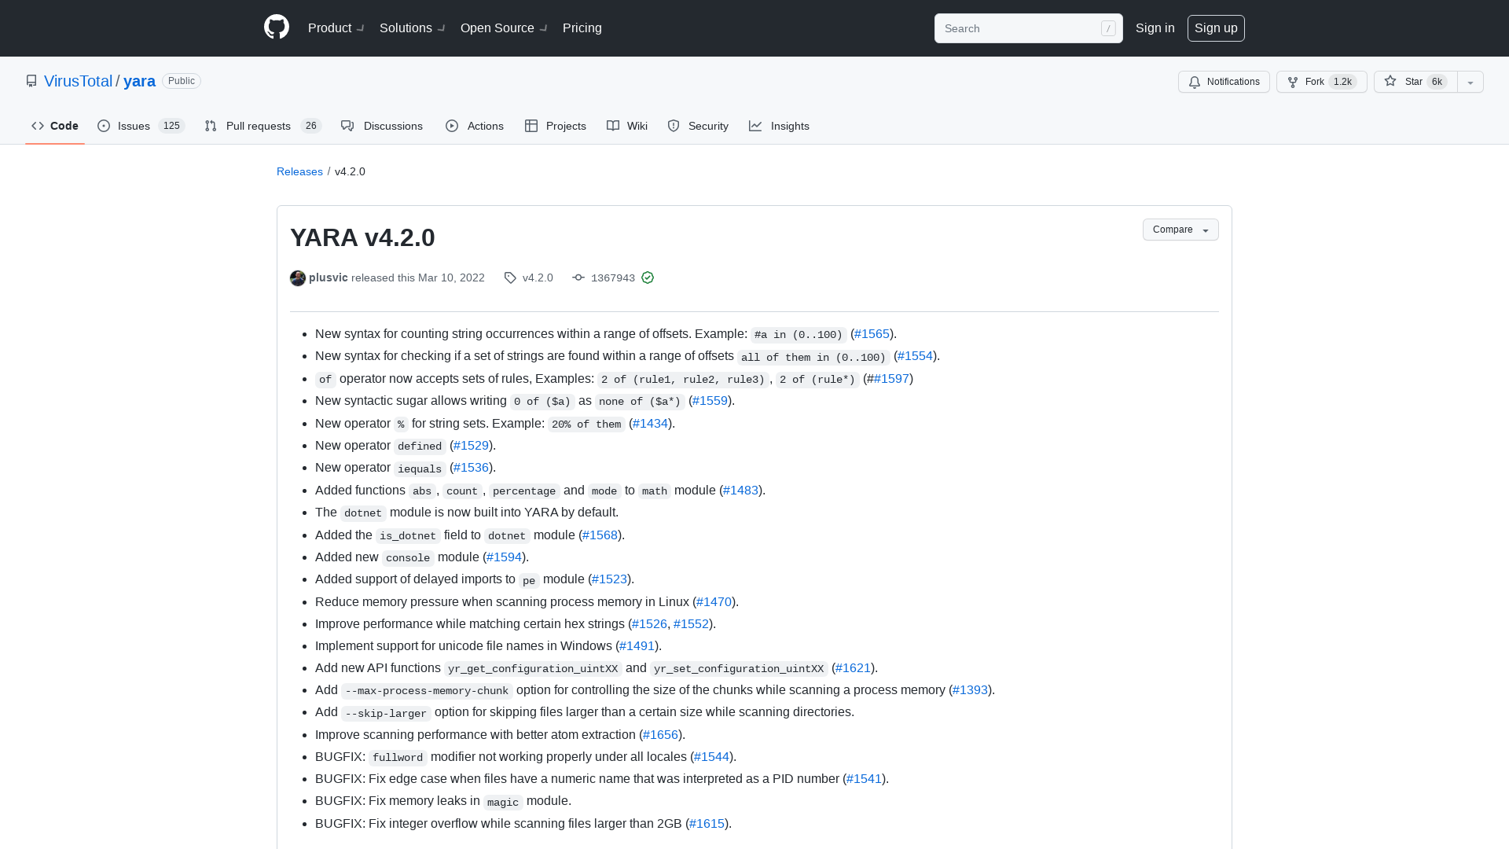Image resolution: width=1509 pixels, height=849 pixels.
Task: Click the Wiki book icon
Action: tap(613, 126)
